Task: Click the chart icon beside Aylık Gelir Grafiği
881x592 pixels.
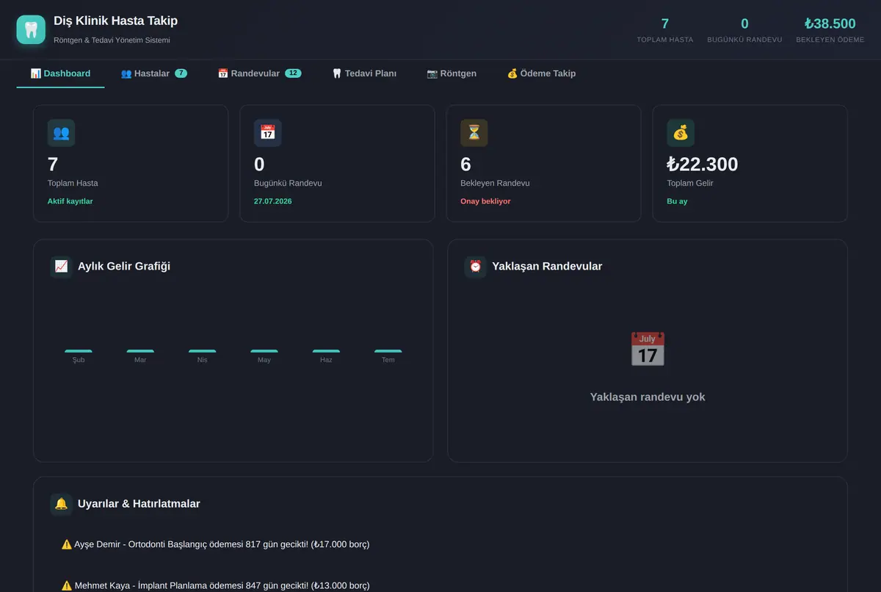Action: [x=62, y=266]
